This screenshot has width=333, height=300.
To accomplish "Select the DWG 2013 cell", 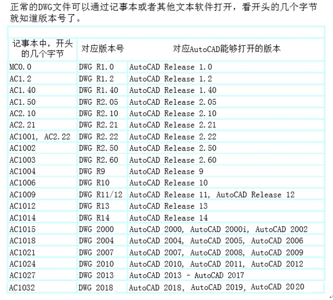I will pos(102,275).
